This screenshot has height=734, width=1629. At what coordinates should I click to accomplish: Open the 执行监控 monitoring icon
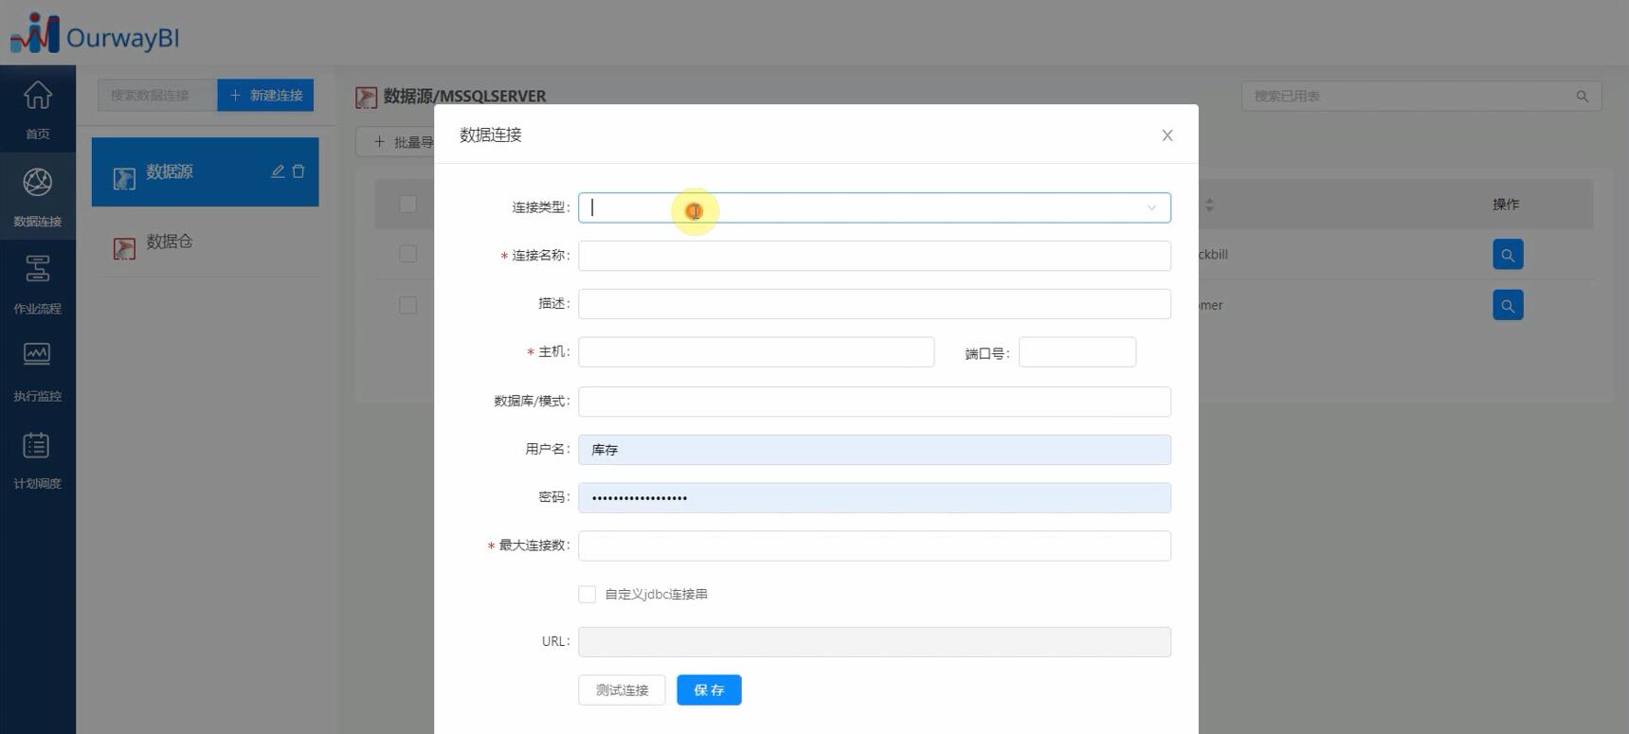coord(37,369)
